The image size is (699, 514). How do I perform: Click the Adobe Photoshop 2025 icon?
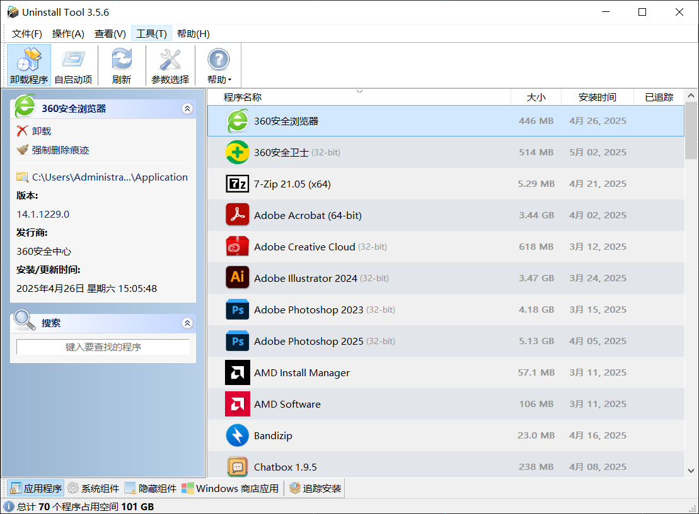pyautogui.click(x=238, y=341)
